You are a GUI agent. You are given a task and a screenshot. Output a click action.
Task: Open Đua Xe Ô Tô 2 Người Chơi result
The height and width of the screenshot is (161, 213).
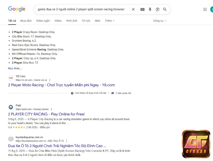point(57,146)
